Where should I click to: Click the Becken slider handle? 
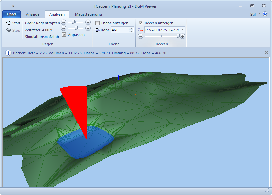point(178,36)
